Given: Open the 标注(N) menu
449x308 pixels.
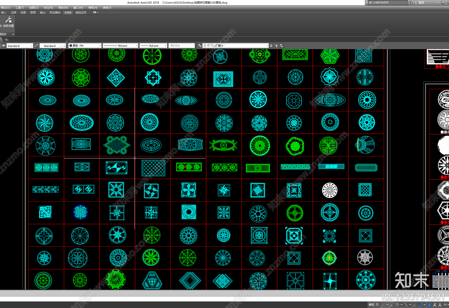Looking at the screenshot, I should pos(48,8).
